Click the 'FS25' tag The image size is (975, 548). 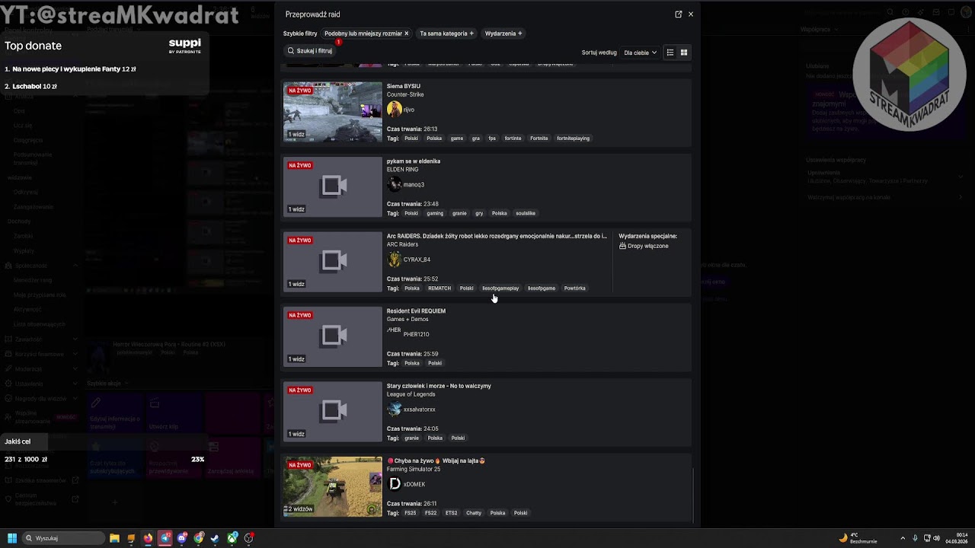[411, 513]
